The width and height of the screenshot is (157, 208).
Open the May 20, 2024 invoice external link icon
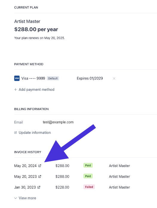(40, 166)
